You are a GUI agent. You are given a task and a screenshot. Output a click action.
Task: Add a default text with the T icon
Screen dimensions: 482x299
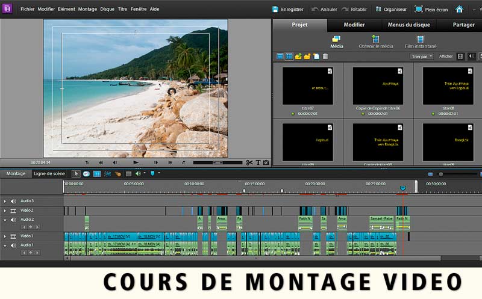(x=258, y=162)
